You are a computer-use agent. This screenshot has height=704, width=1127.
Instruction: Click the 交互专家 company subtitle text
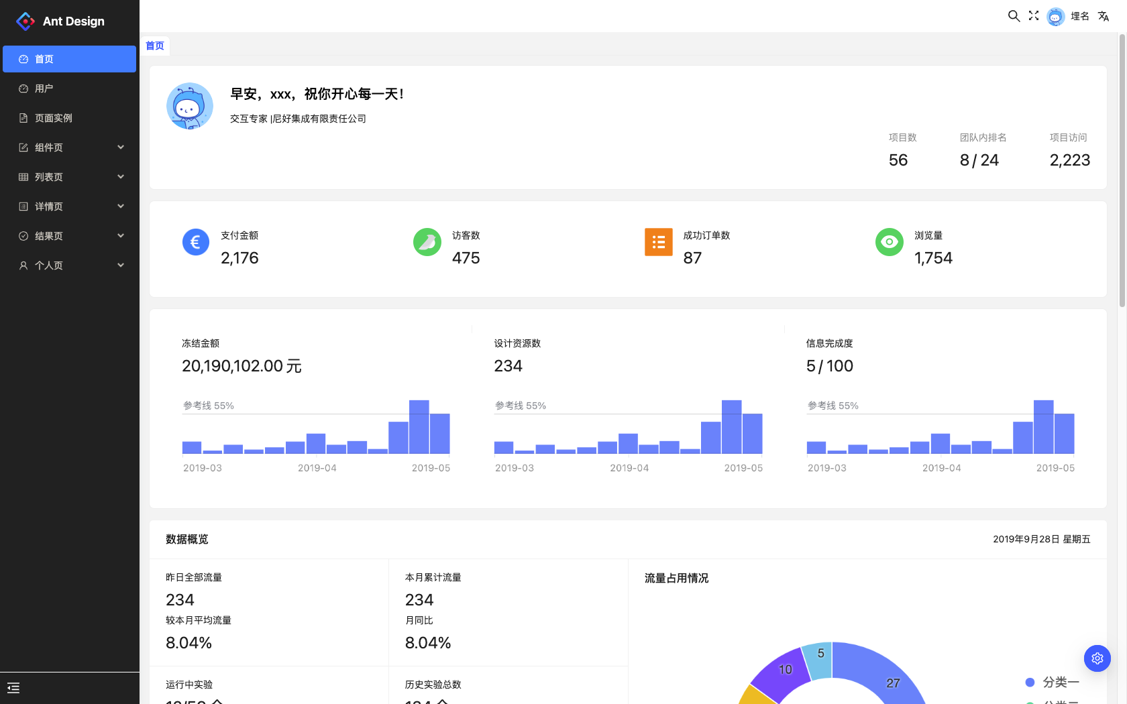[x=298, y=119]
